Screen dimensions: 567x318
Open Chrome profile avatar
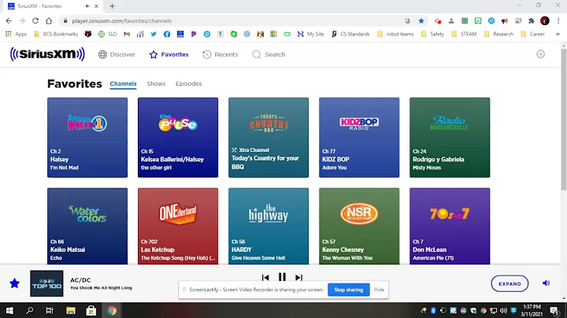click(545, 21)
